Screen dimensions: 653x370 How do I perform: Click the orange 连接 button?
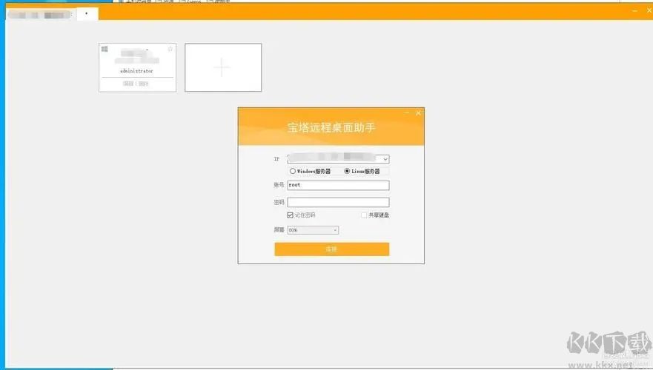click(331, 249)
